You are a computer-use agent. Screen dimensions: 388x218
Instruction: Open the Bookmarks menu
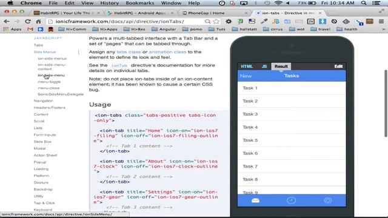pyautogui.click(x=140, y=3)
